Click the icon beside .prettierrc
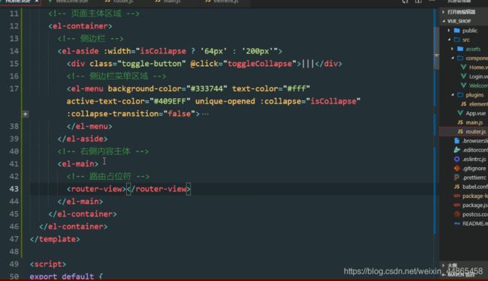 coord(457,178)
